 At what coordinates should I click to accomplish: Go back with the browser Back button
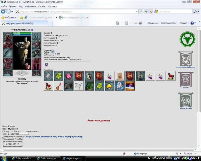(x=3, y=11)
